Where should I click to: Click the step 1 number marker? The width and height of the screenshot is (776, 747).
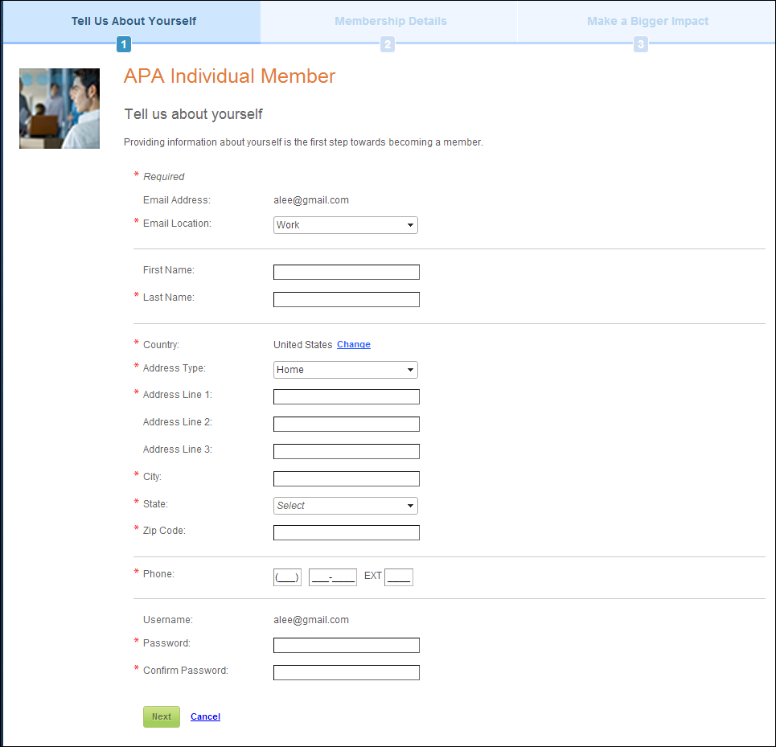pos(124,44)
